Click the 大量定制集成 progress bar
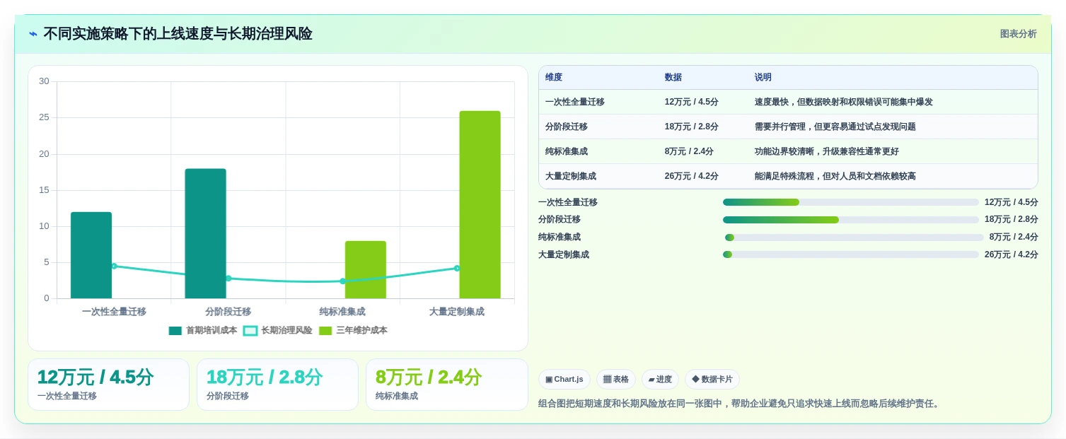The image size is (1066, 439). [x=851, y=254]
